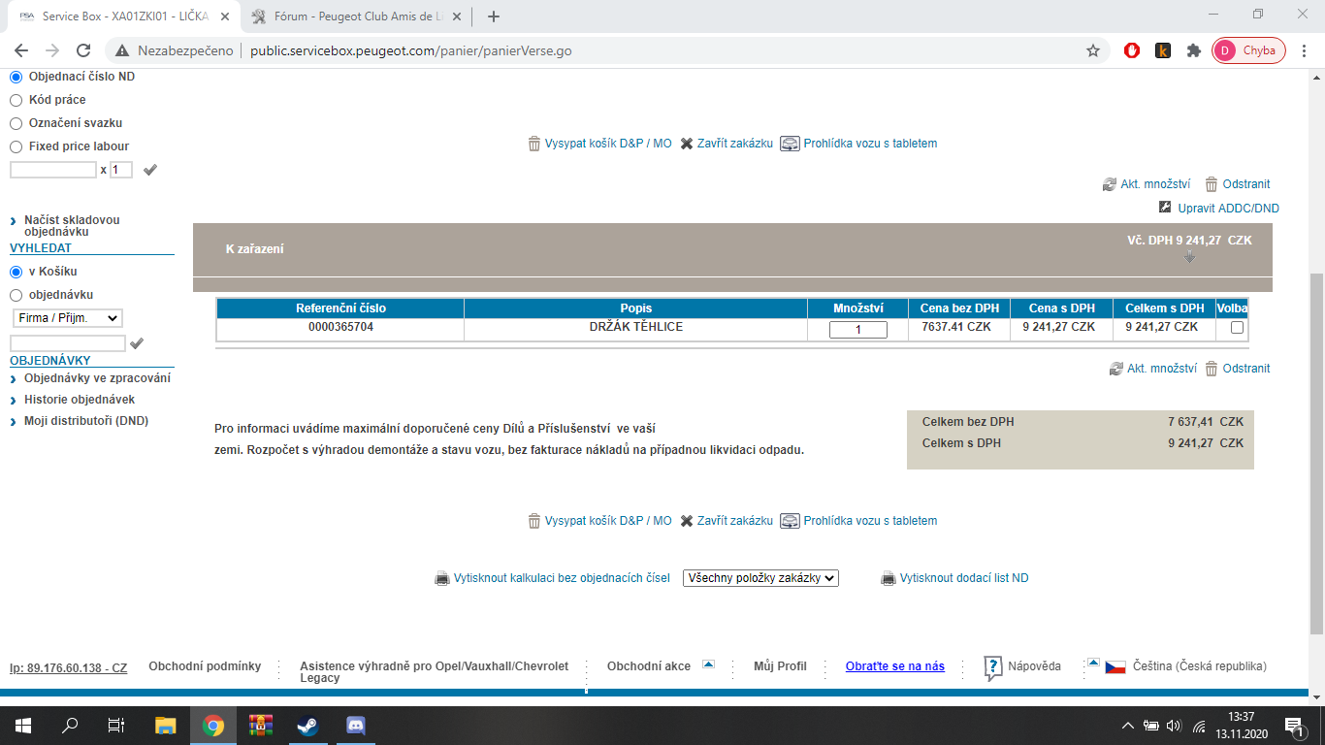Follow the Obraťte se na nás link
The image size is (1325, 745).
[x=895, y=666]
